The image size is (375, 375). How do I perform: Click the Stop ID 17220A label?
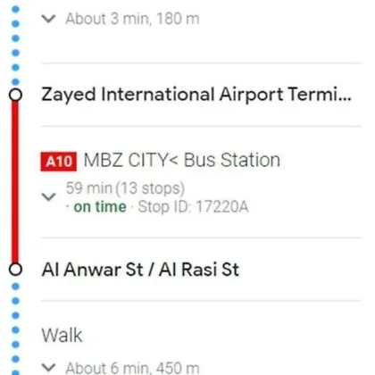193,206
